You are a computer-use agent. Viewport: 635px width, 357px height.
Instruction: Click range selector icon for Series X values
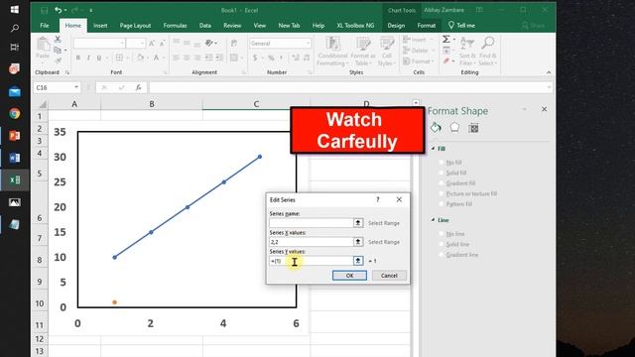click(358, 242)
